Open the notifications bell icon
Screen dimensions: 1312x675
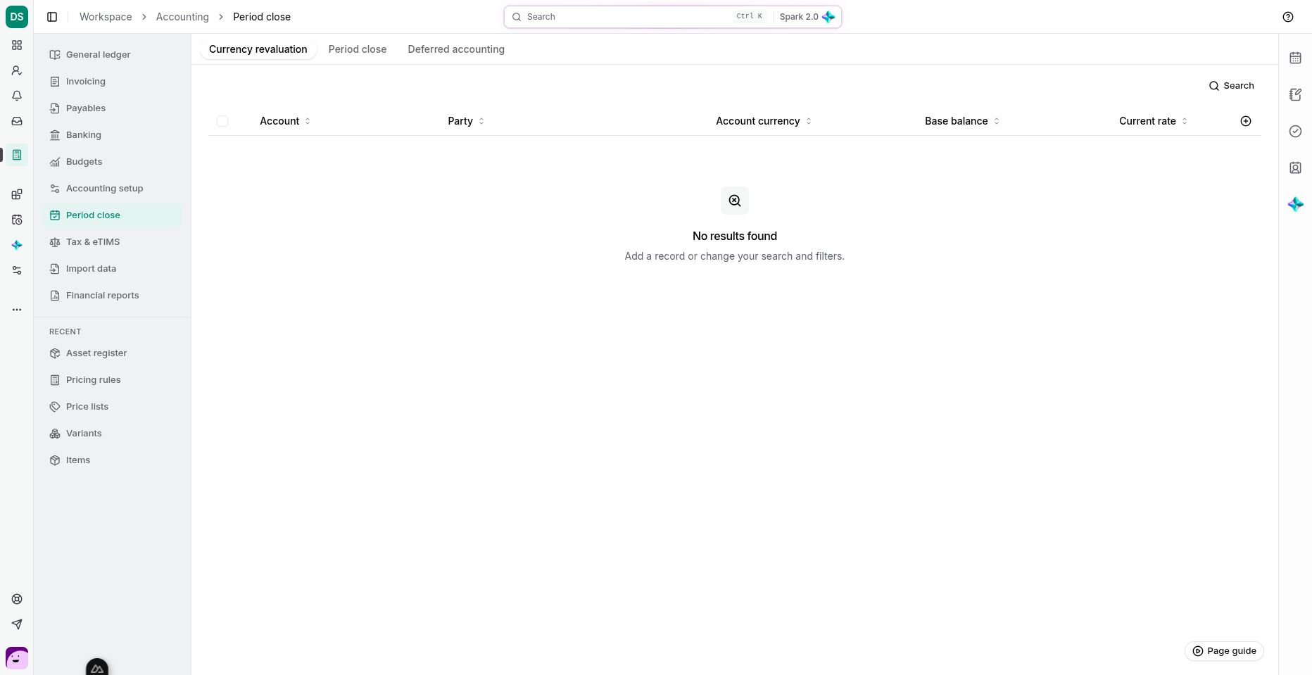click(17, 96)
